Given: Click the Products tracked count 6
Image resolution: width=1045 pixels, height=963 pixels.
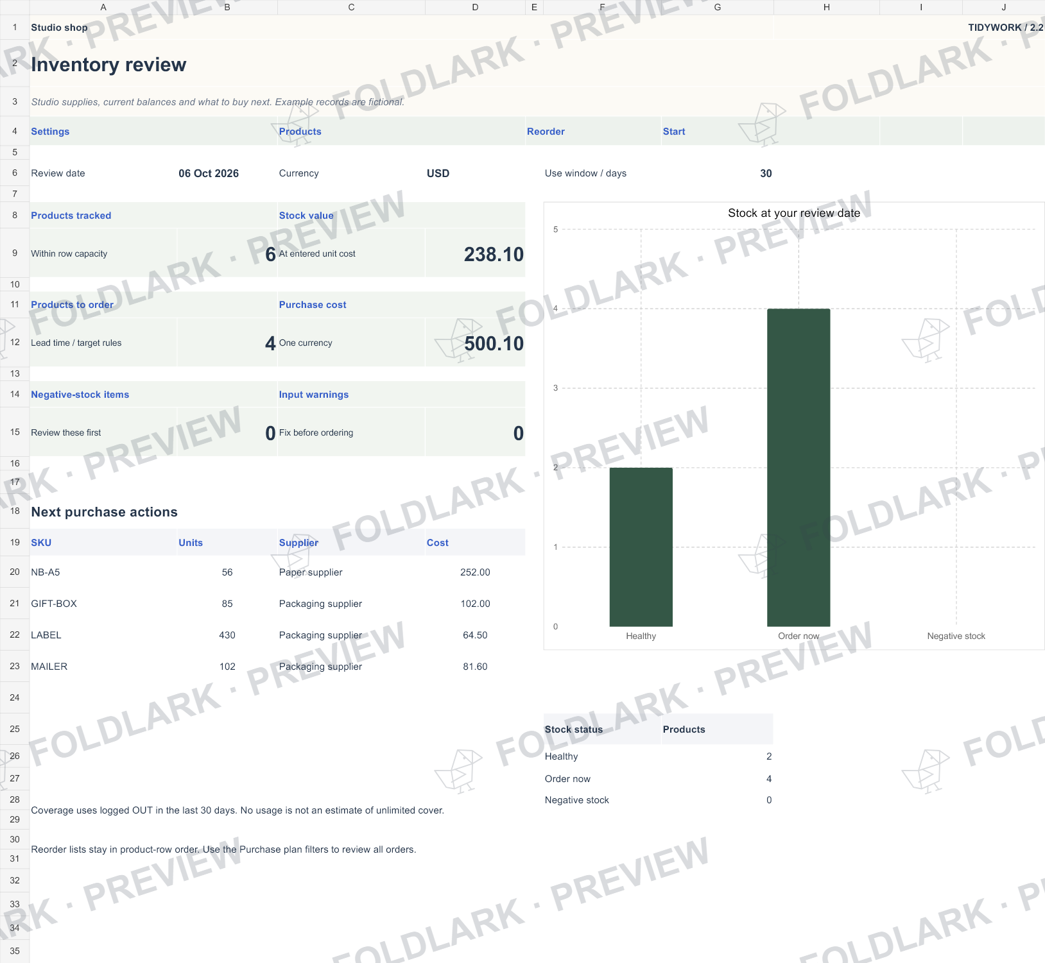Looking at the screenshot, I should pyautogui.click(x=270, y=254).
